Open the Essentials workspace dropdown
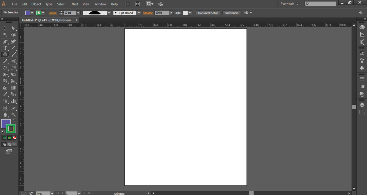Screen dimensions: 367x195 point(289,4)
